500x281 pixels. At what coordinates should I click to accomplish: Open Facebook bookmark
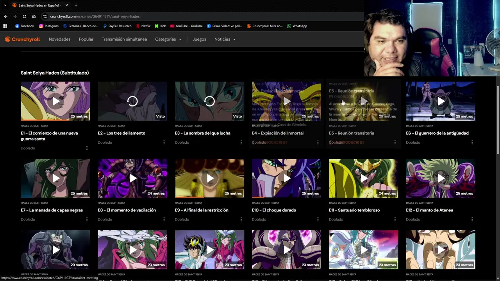25,26
